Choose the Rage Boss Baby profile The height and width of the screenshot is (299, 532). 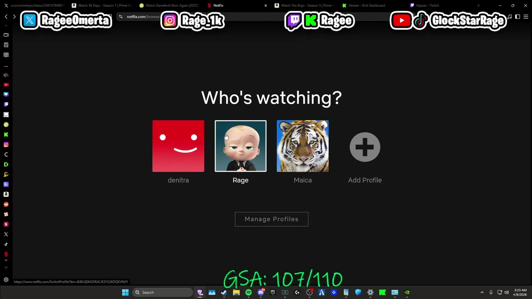point(241,146)
